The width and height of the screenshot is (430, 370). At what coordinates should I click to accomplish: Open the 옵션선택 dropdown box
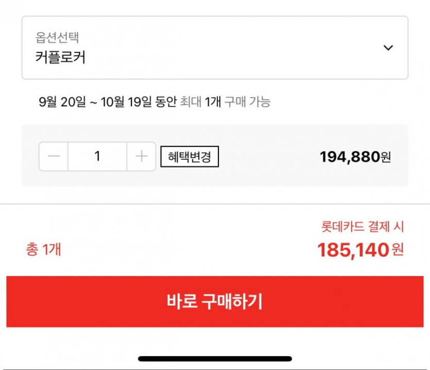[215, 48]
